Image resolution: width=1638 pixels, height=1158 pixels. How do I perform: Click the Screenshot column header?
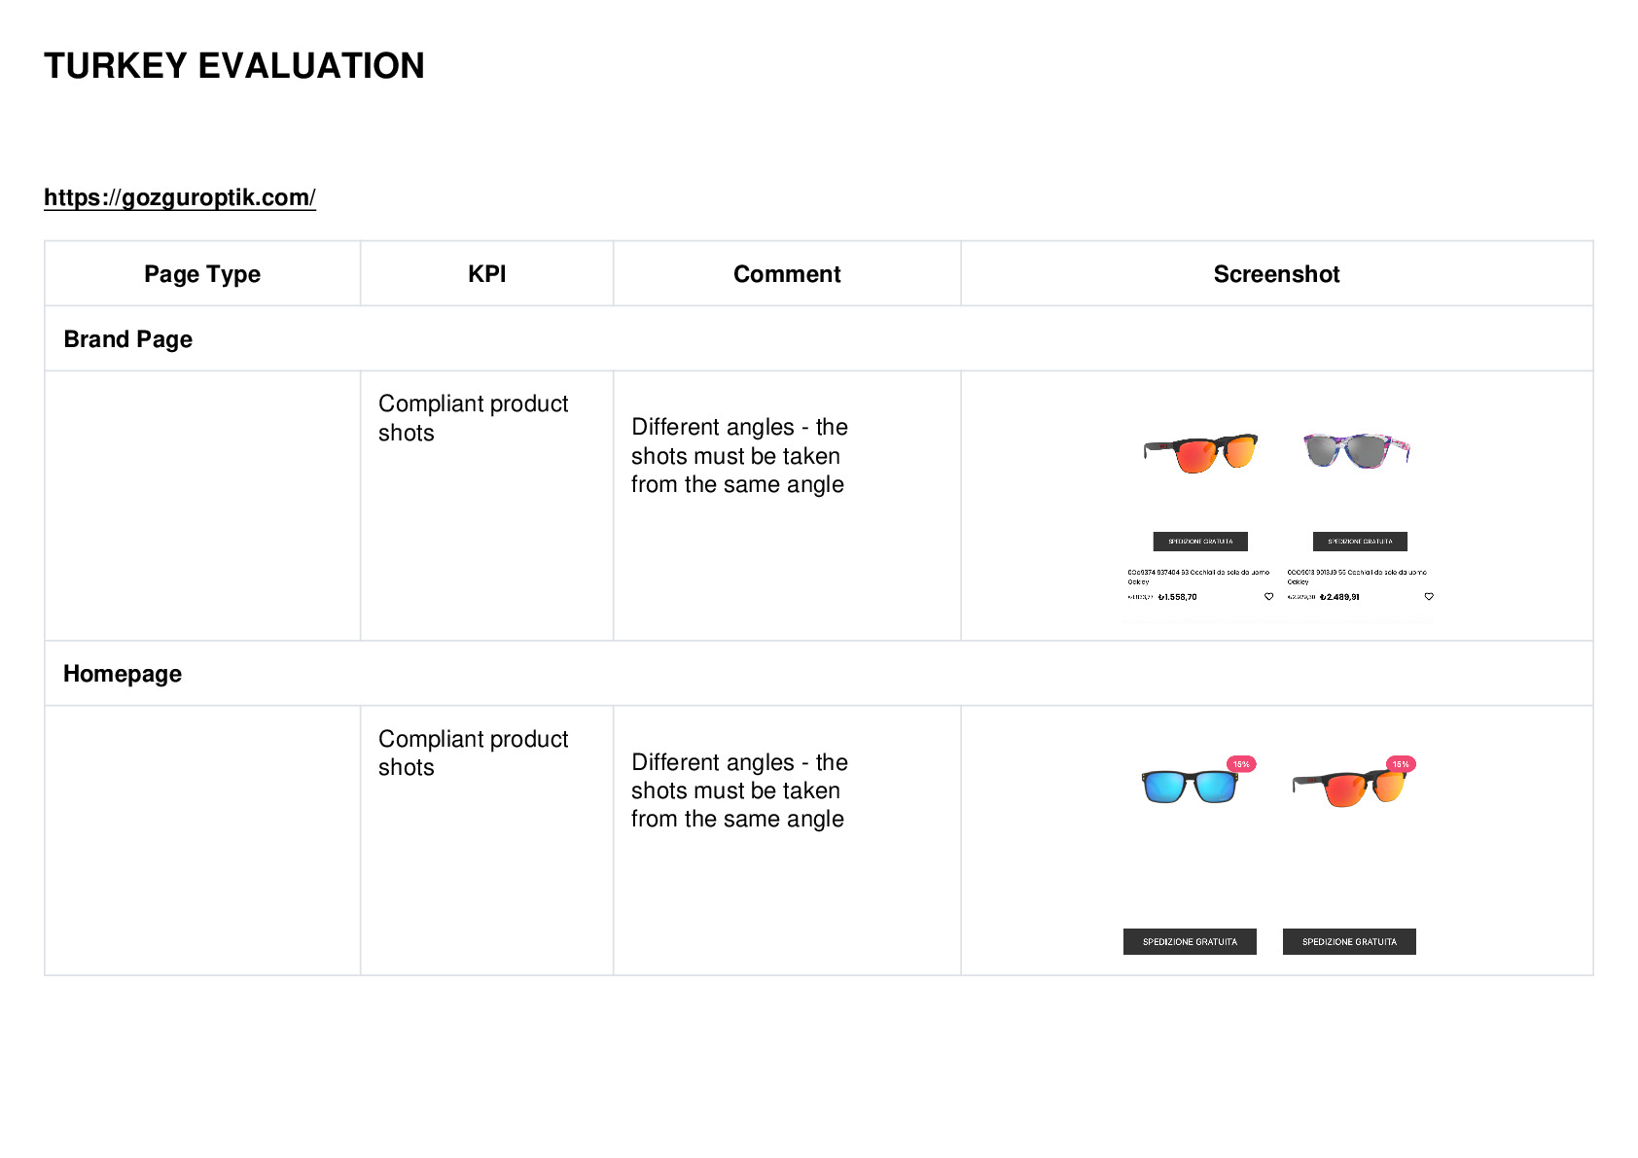(1277, 274)
